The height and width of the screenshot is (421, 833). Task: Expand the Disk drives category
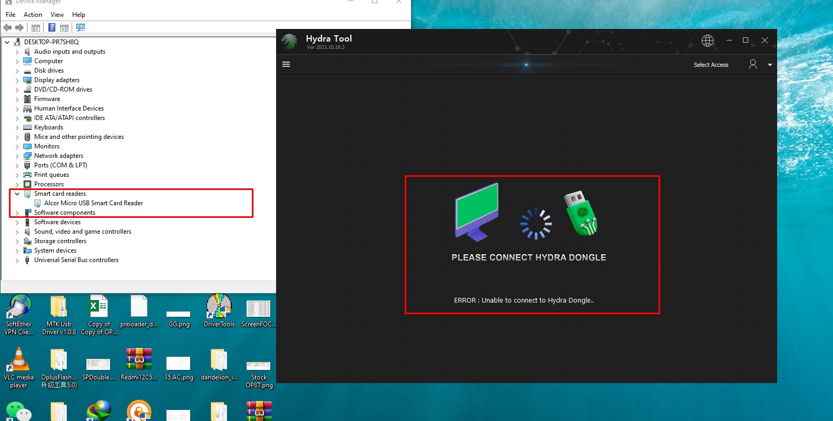pos(17,71)
